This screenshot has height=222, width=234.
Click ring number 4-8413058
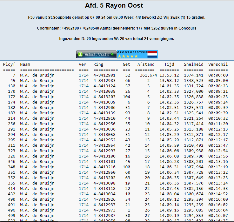pos(104,135)
